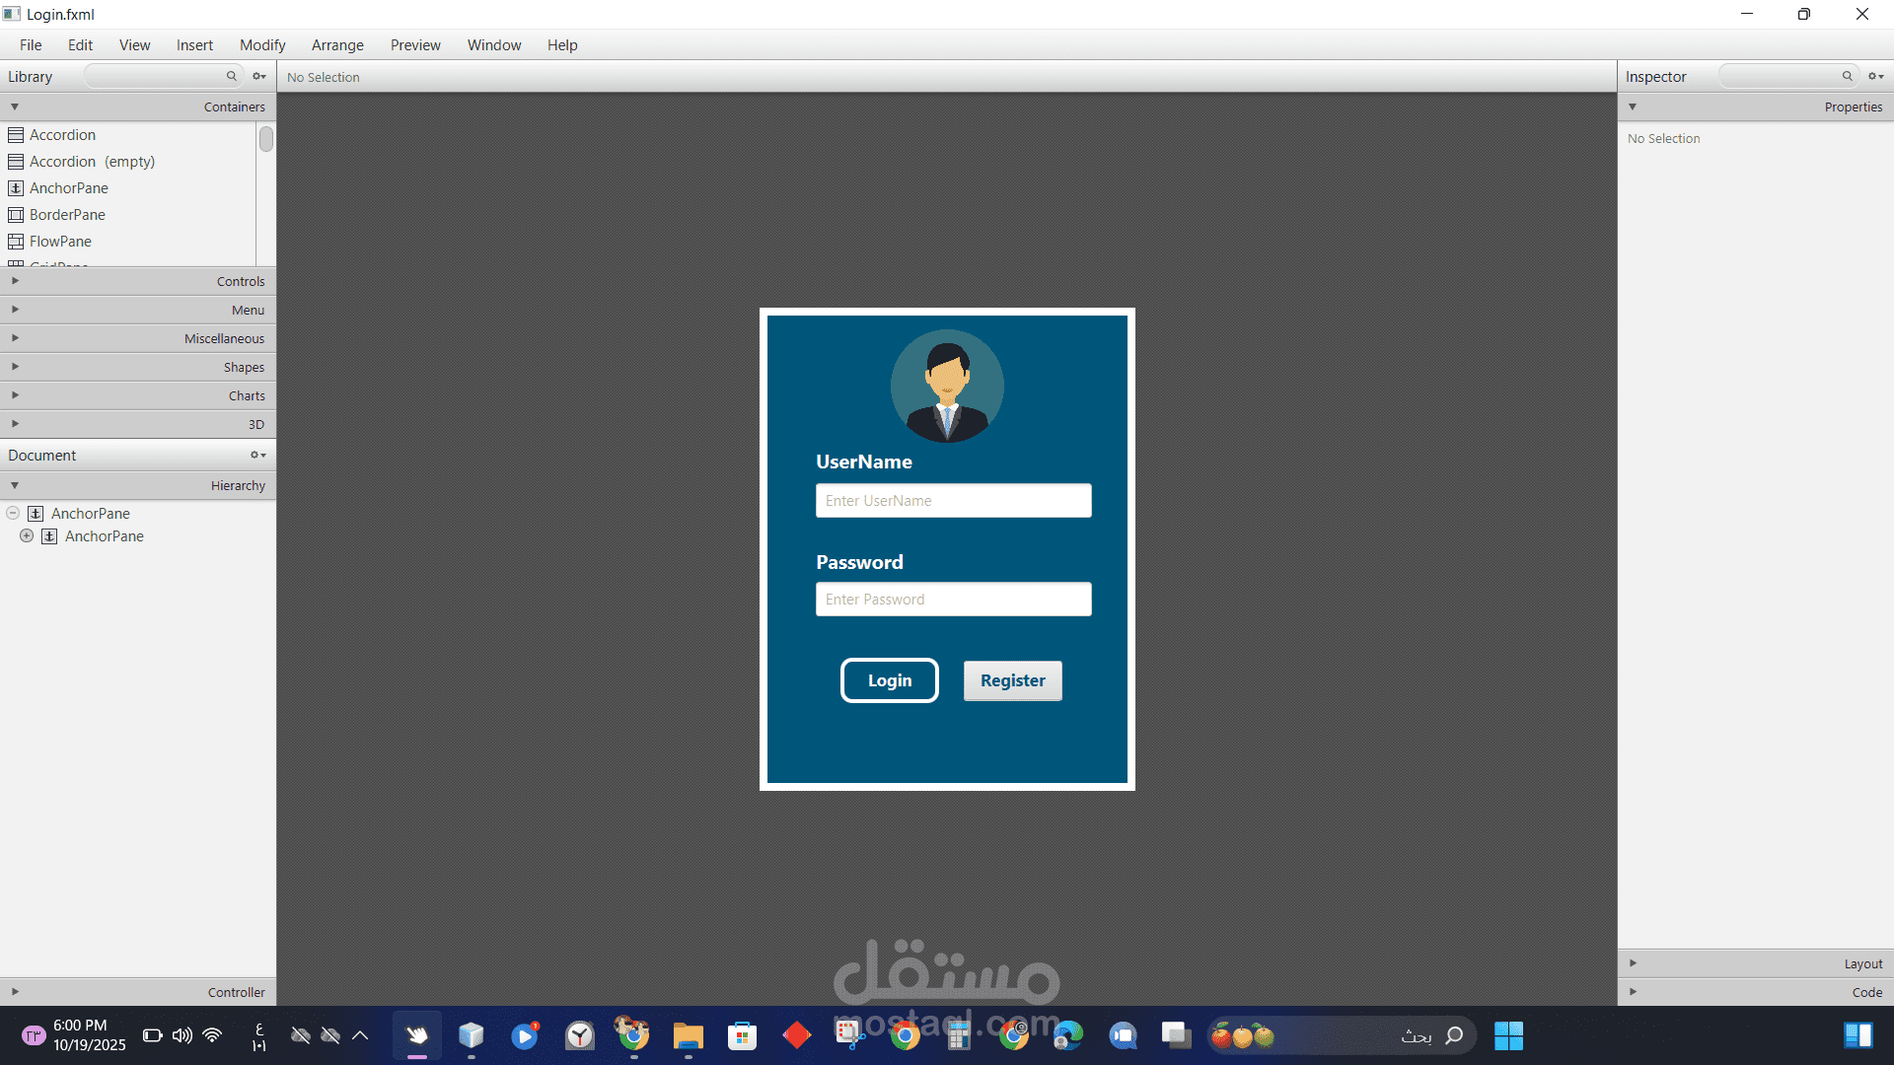Open File Explorer from the taskbar
The height and width of the screenshot is (1065, 1894).
click(688, 1035)
